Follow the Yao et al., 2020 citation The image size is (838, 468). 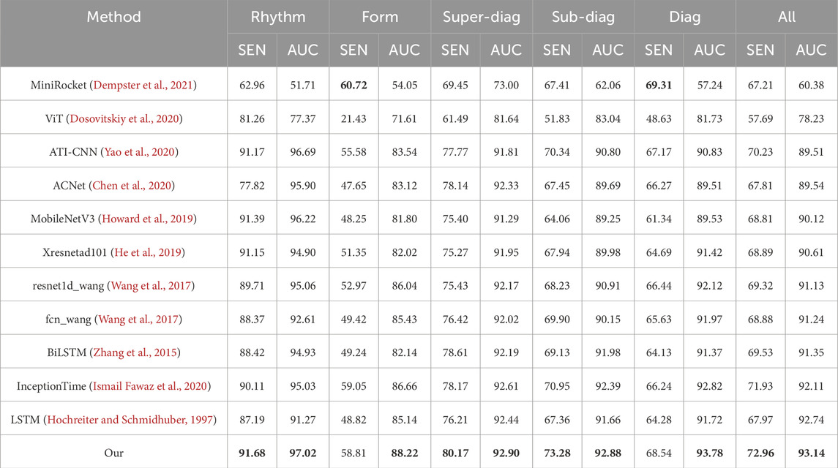pos(140,151)
